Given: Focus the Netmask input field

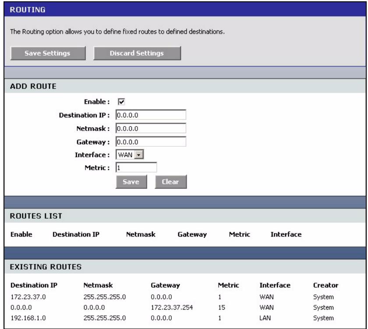Looking at the screenshot, I should (x=151, y=128).
